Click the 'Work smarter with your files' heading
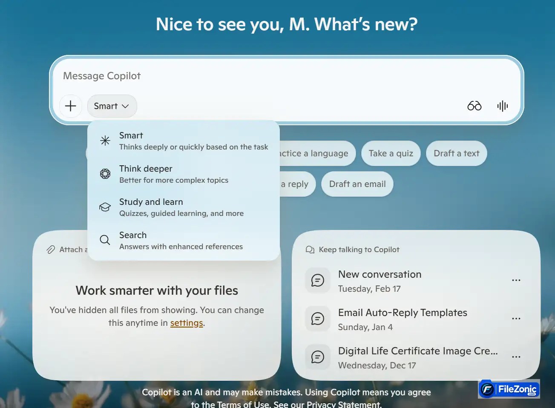The image size is (555, 408). pyautogui.click(x=157, y=290)
